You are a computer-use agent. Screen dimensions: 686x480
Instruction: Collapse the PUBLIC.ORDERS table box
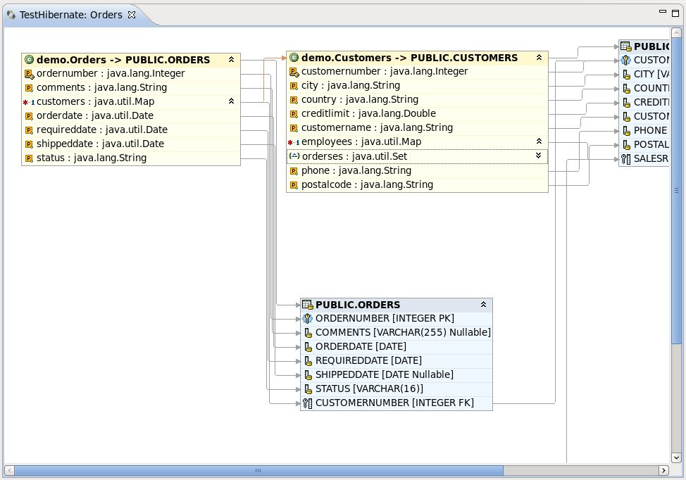(483, 305)
